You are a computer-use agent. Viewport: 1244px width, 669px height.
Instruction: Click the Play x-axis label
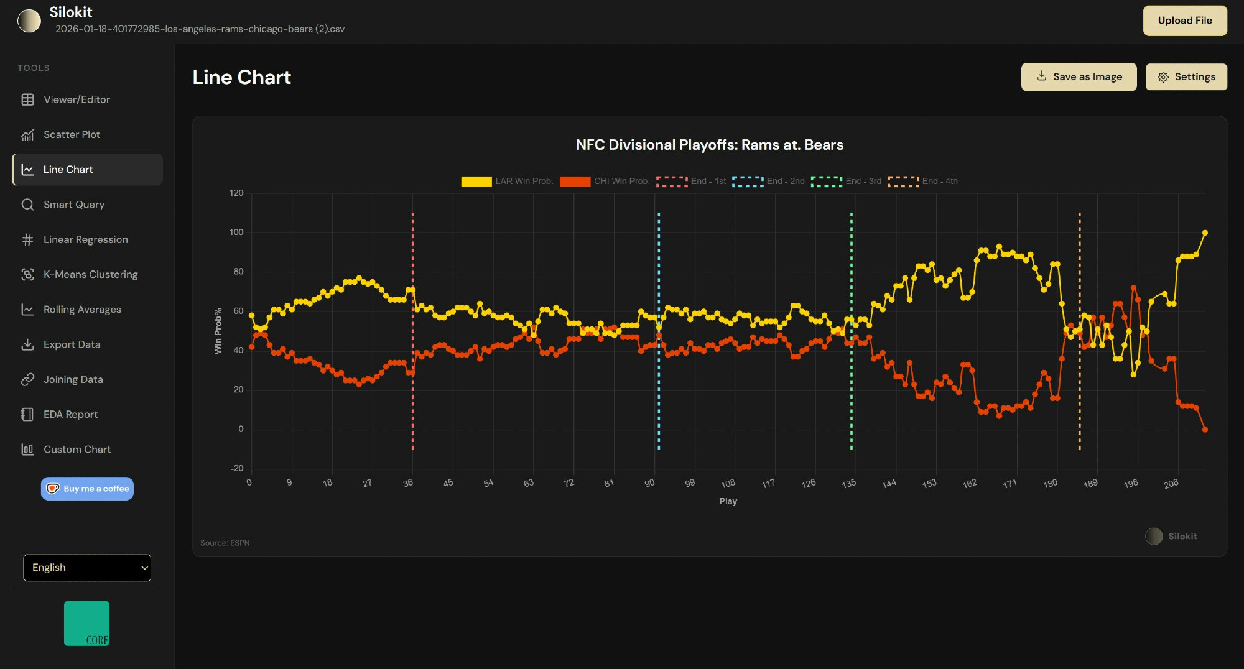coord(728,501)
